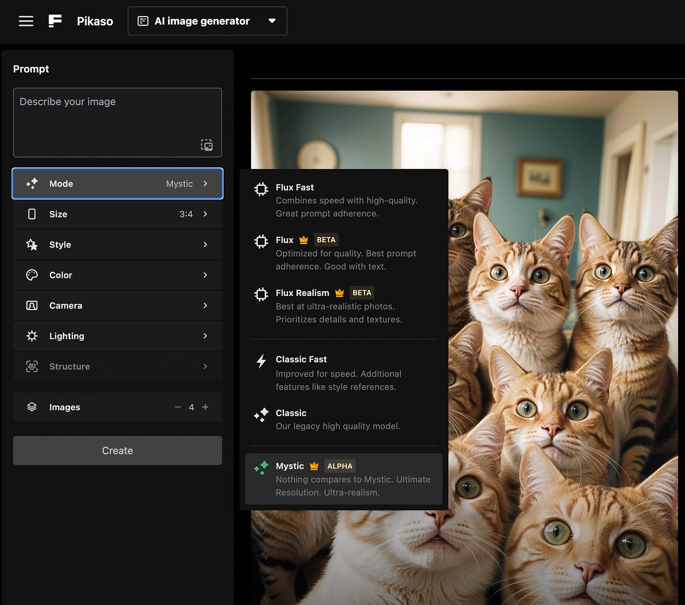Click the sun Lighting icon

[x=32, y=336]
